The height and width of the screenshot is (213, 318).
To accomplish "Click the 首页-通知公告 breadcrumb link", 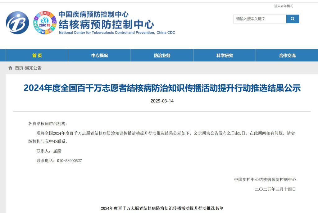I will click(x=28, y=68).
